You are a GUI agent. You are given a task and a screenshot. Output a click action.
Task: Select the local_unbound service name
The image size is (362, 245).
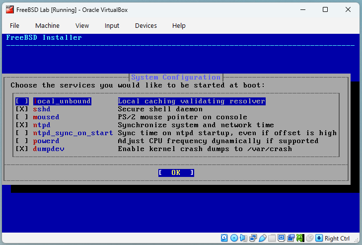pyautogui.click(x=62, y=101)
